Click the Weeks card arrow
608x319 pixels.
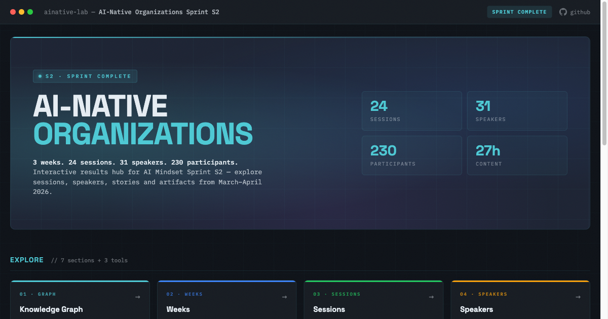pos(285,297)
